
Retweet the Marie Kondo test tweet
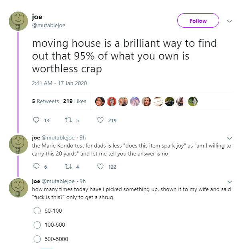68,167
